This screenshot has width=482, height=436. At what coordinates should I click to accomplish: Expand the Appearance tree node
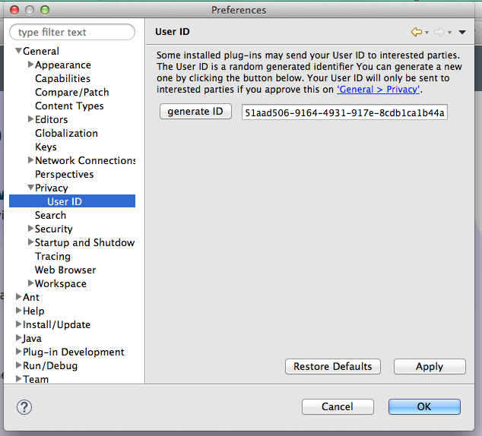coord(30,64)
